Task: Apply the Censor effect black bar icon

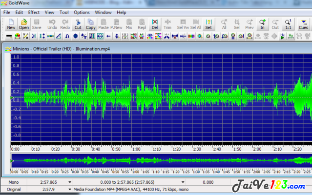Action: pos(9,36)
